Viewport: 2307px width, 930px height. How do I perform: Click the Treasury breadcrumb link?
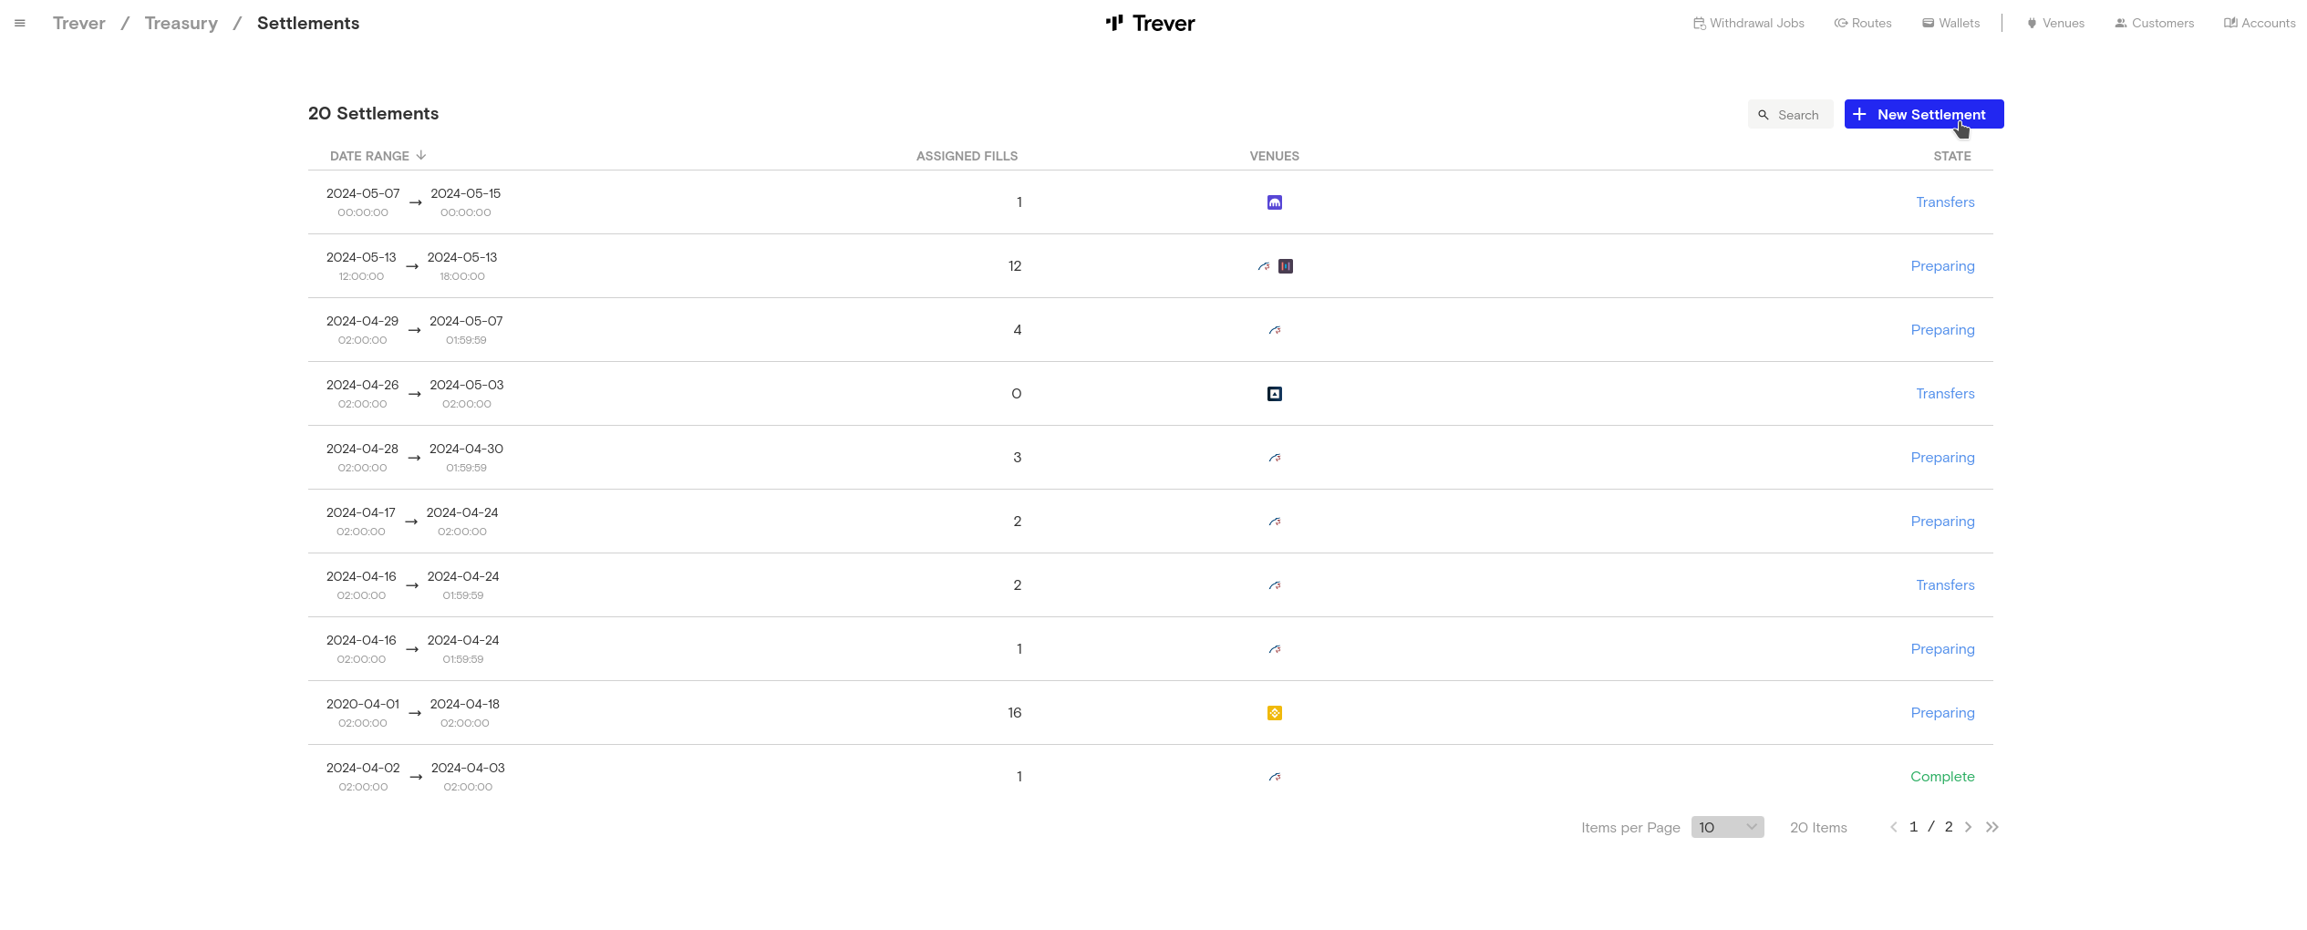tap(181, 24)
